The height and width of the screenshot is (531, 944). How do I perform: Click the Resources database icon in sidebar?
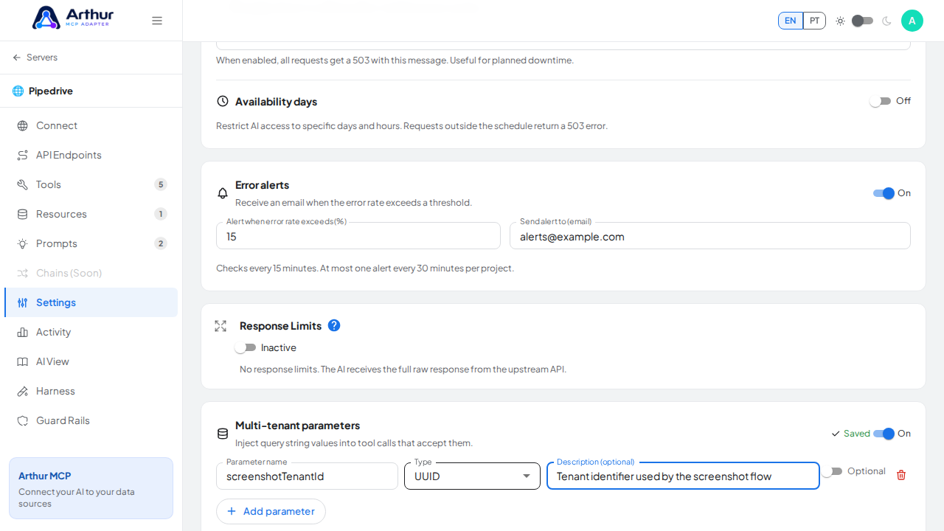click(x=23, y=214)
